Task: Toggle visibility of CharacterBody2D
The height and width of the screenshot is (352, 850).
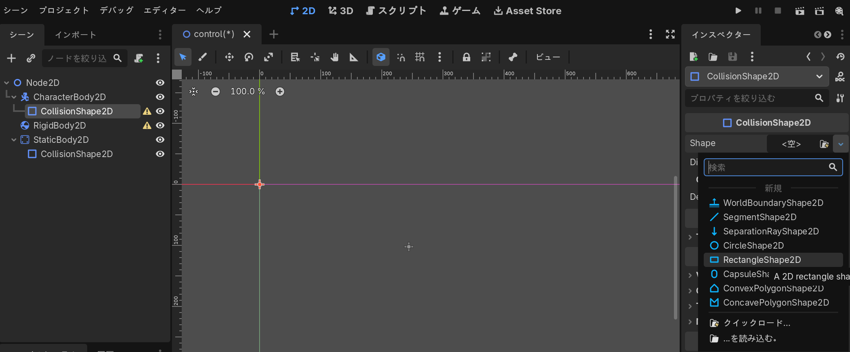Action: 160,97
